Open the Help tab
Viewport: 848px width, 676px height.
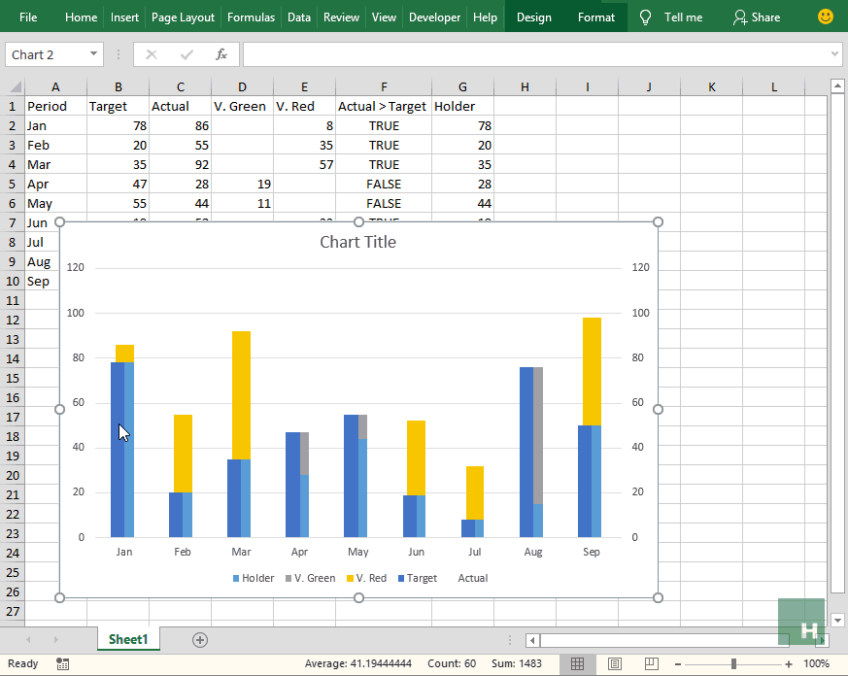click(485, 17)
